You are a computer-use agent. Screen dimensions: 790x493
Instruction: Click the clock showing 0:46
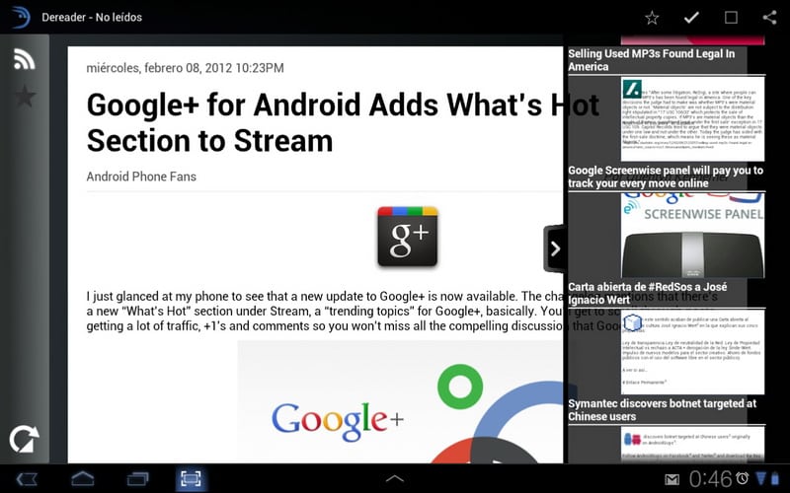pos(710,479)
